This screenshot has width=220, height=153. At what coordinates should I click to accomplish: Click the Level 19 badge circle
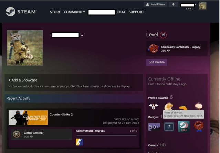click(163, 35)
